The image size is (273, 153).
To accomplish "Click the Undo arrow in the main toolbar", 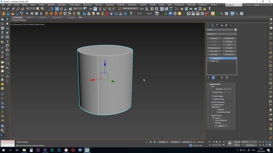I will click(3, 8).
